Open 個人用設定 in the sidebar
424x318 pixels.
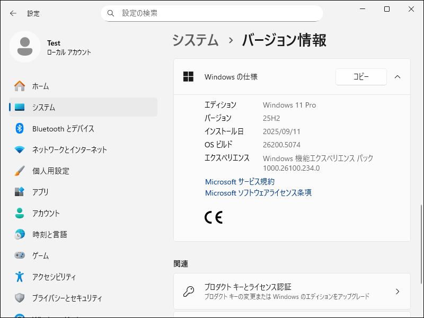tap(83, 171)
